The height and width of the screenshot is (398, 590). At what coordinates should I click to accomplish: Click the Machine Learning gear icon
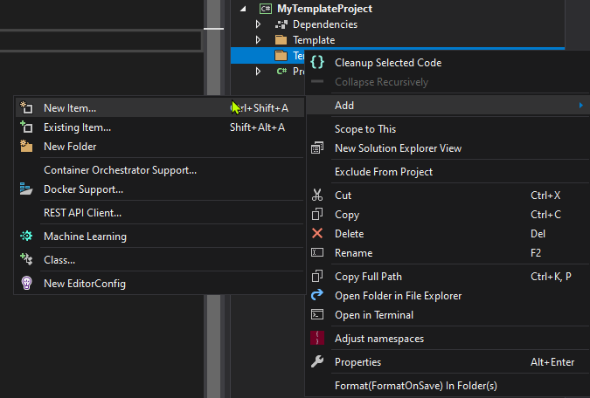26,236
